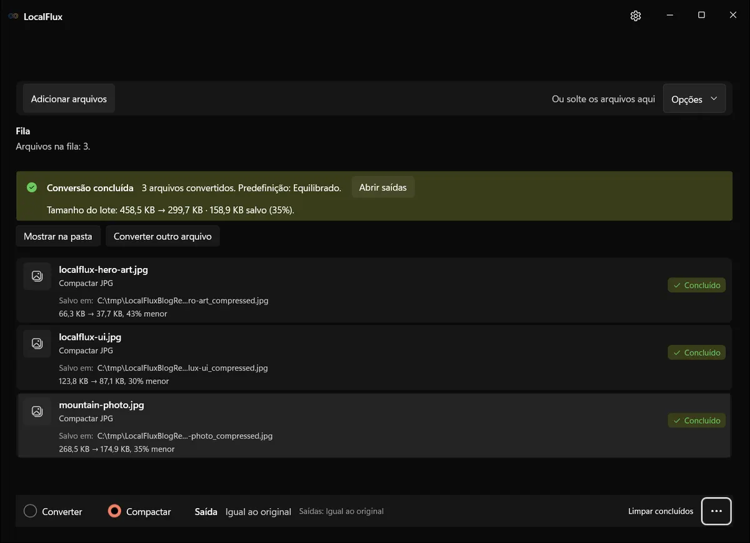The width and height of the screenshot is (750, 543).
Task: Minimize the LocalFlux window
Action: [x=669, y=15]
